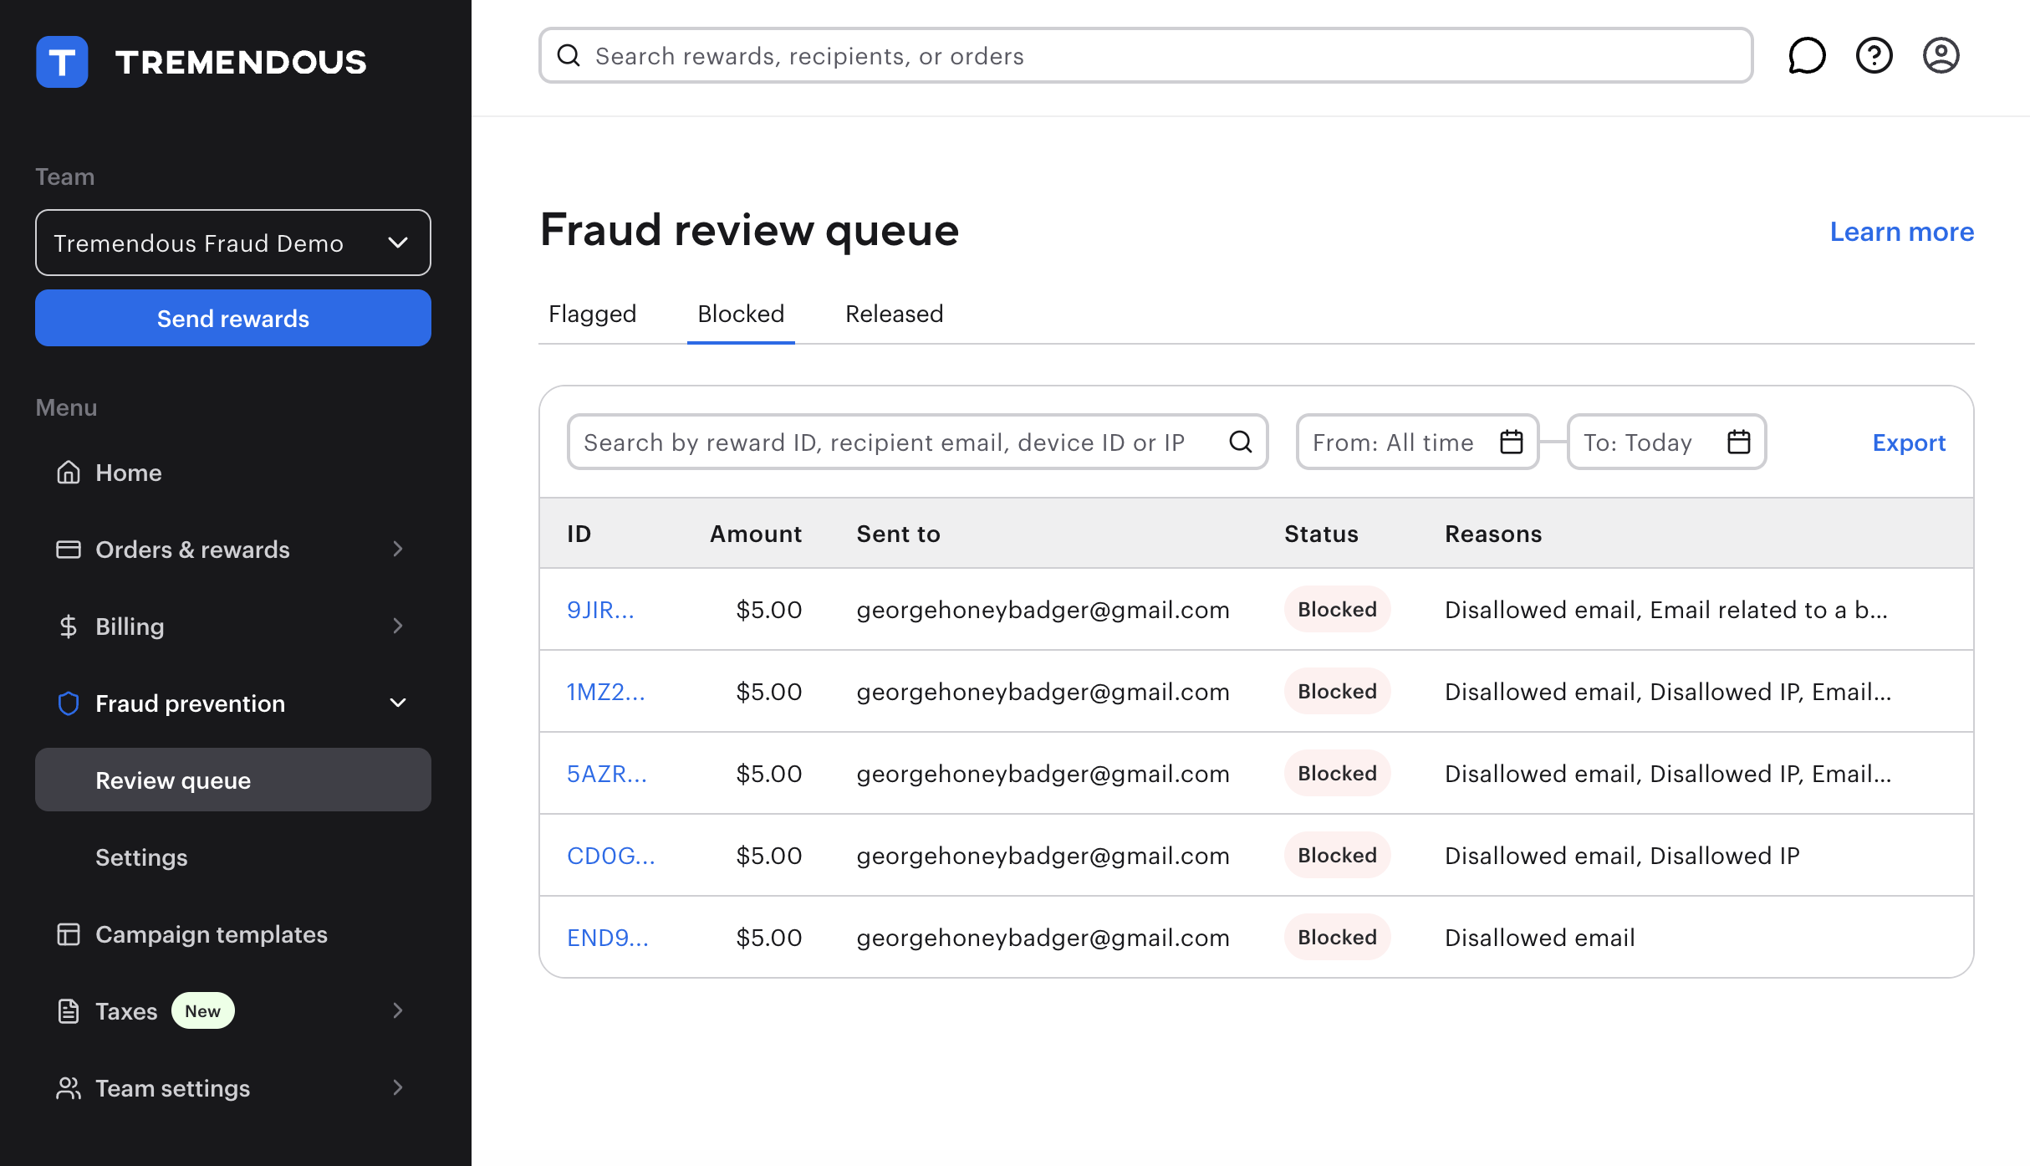The width and height of the screenshot is (2030, 1166).
Task: Click the magnifier icon in reward search
Action: (1241, 442)
